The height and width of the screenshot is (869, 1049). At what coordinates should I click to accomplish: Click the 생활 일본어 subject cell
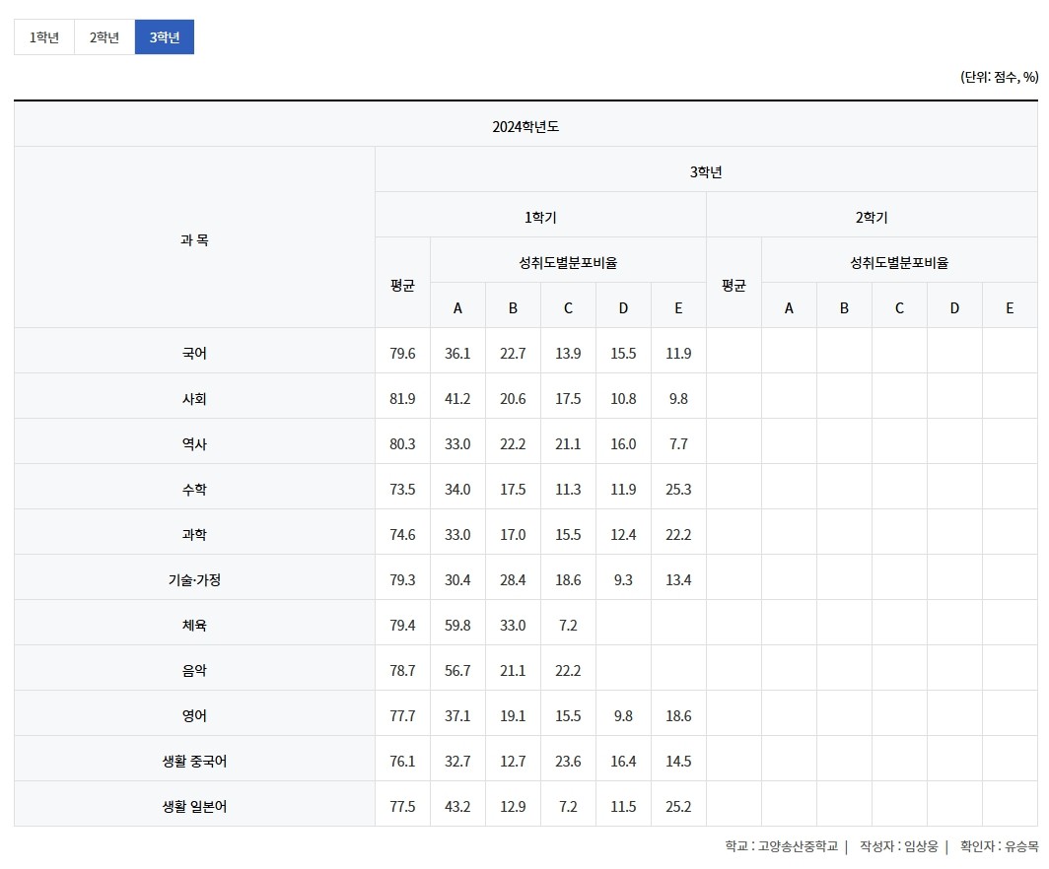pos(194,806)
